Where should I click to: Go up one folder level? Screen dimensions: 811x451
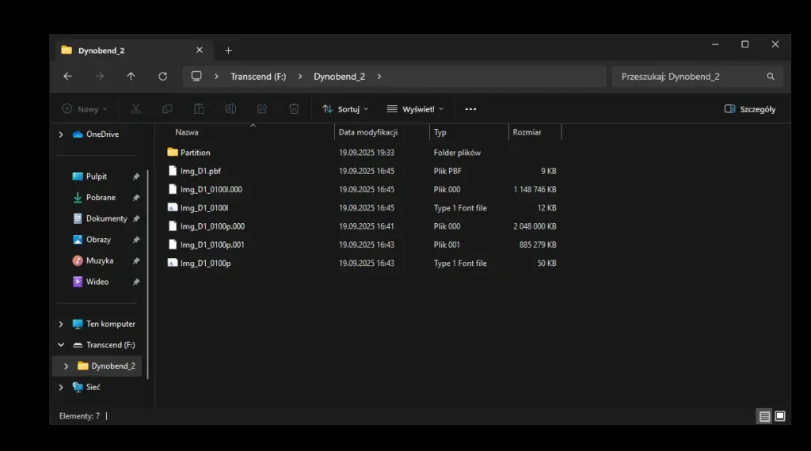coord(131,77)
